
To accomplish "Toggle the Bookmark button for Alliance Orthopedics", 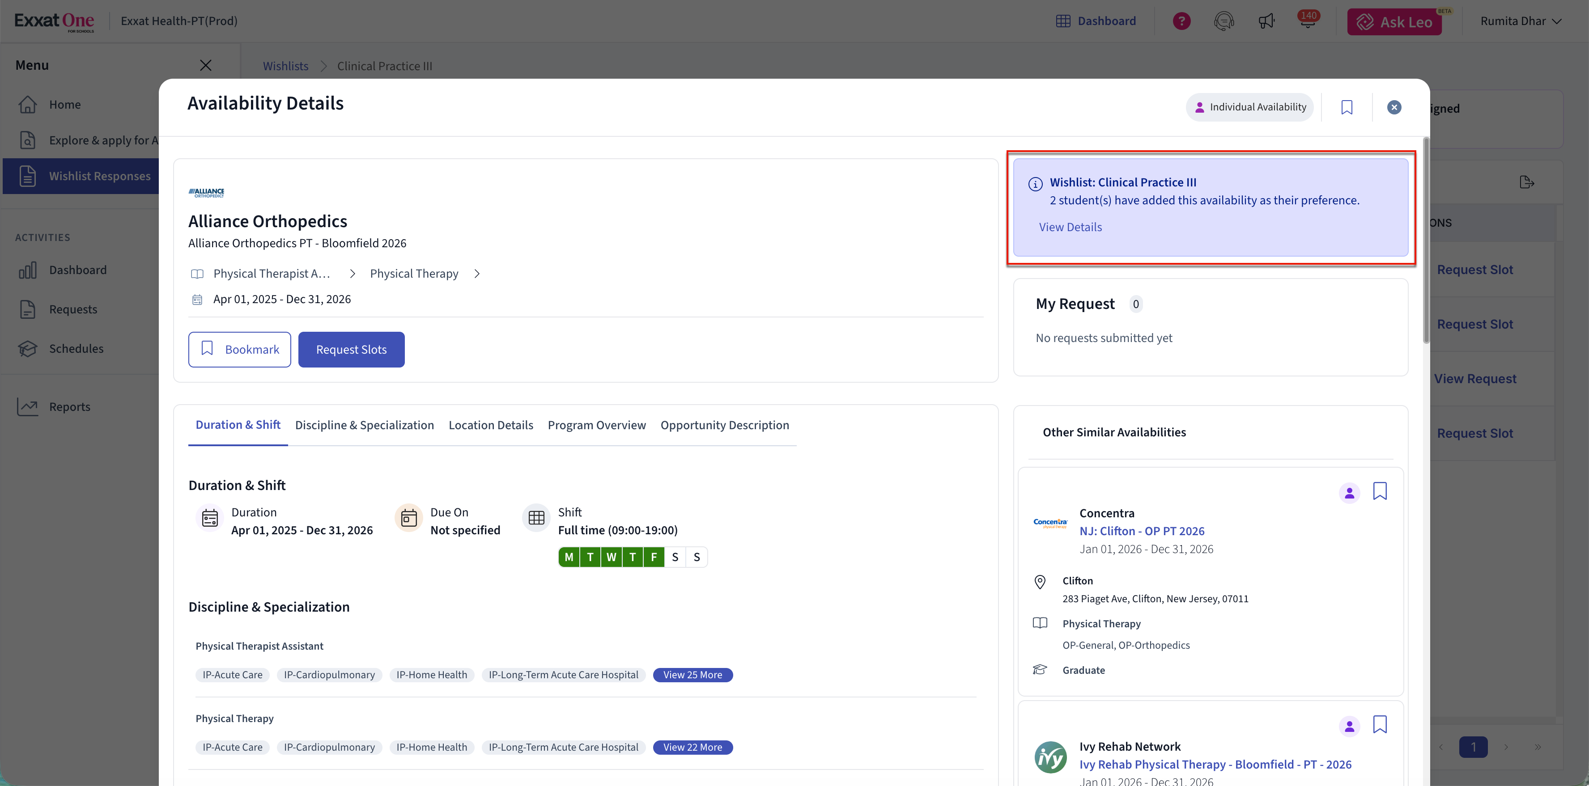I will [x=239, y=350].
